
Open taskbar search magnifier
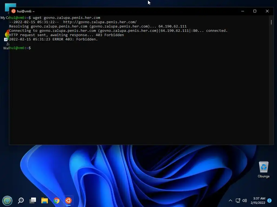pos(21,201)
